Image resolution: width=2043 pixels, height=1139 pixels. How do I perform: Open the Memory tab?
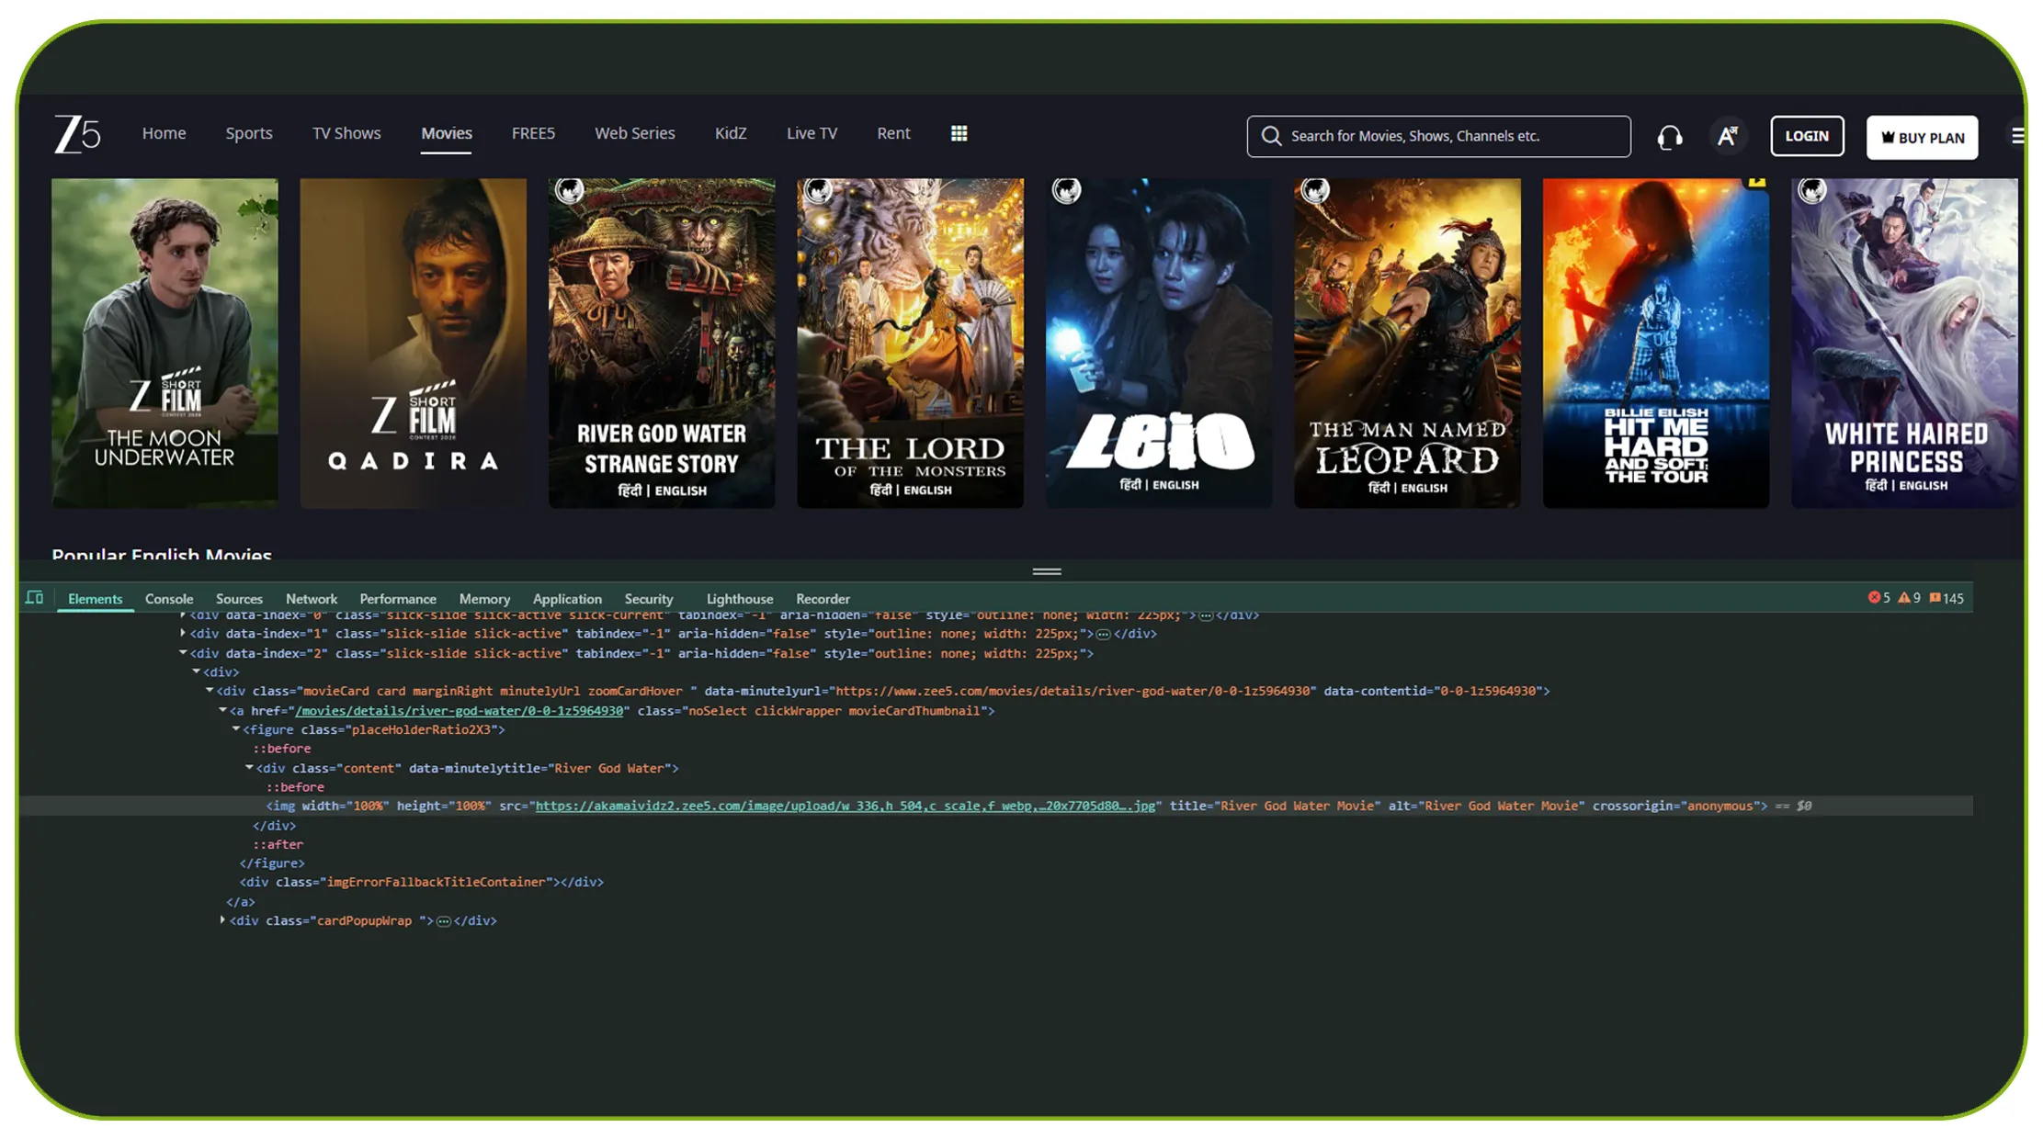pos(484,599)
